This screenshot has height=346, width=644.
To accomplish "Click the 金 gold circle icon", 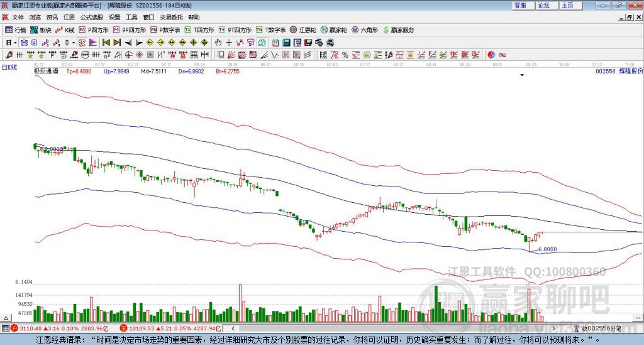I will point(367,55).
